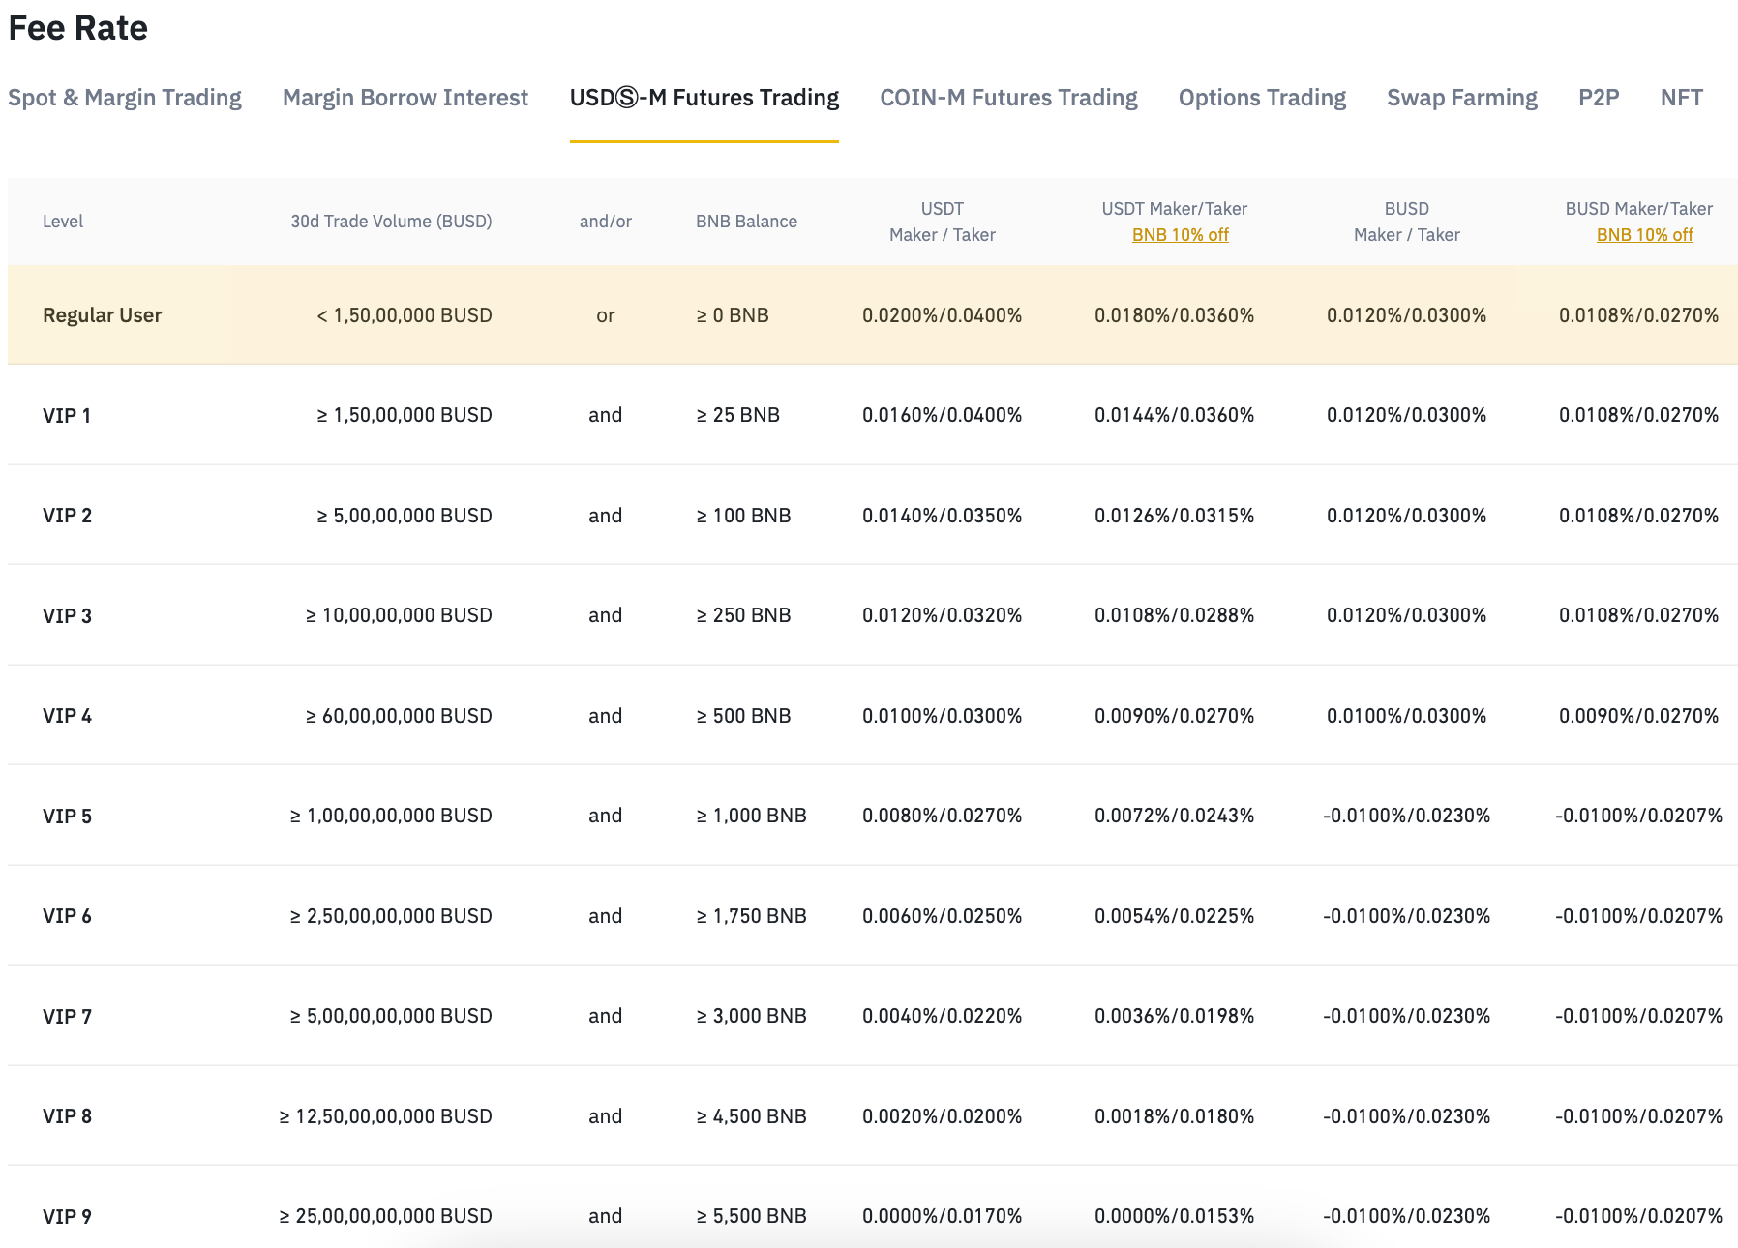Click the '0.0054%/0.0225%' fee cell

(1175, 916)
